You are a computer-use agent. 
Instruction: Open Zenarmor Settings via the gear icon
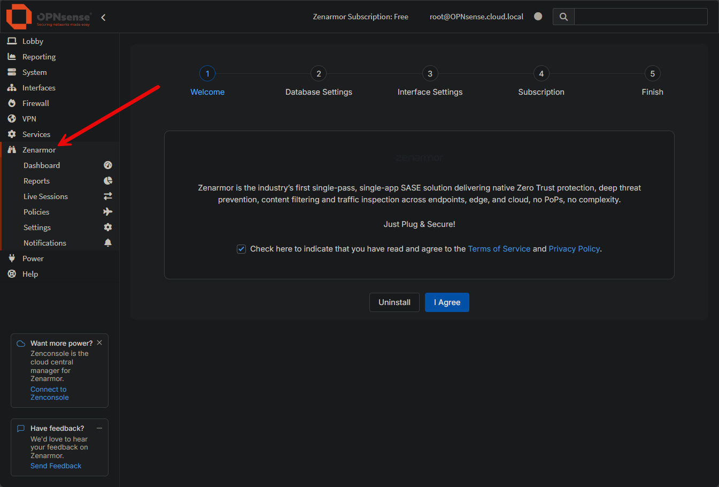108,227
